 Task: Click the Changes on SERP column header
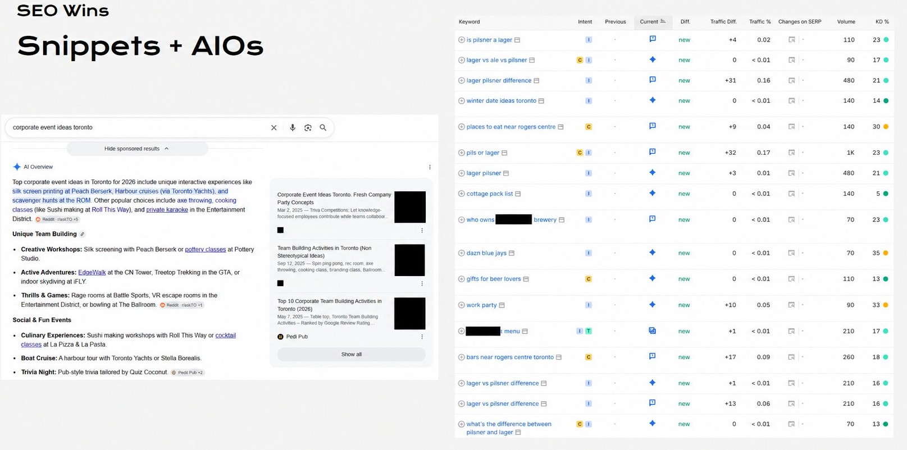coord(799,22)
